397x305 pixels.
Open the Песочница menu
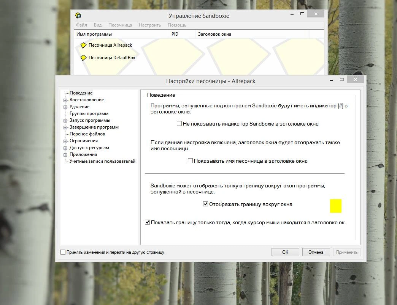[120, 25]
